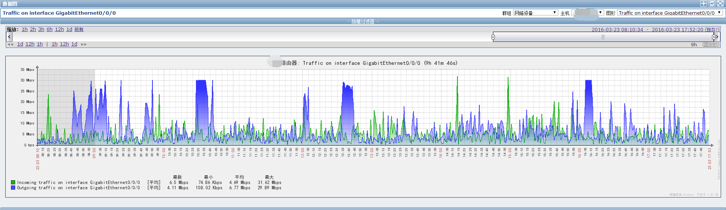This screenshot has width=726, height=210.
Task: Toggle the 固定的 fixed period link
Action: coord(710,44)
